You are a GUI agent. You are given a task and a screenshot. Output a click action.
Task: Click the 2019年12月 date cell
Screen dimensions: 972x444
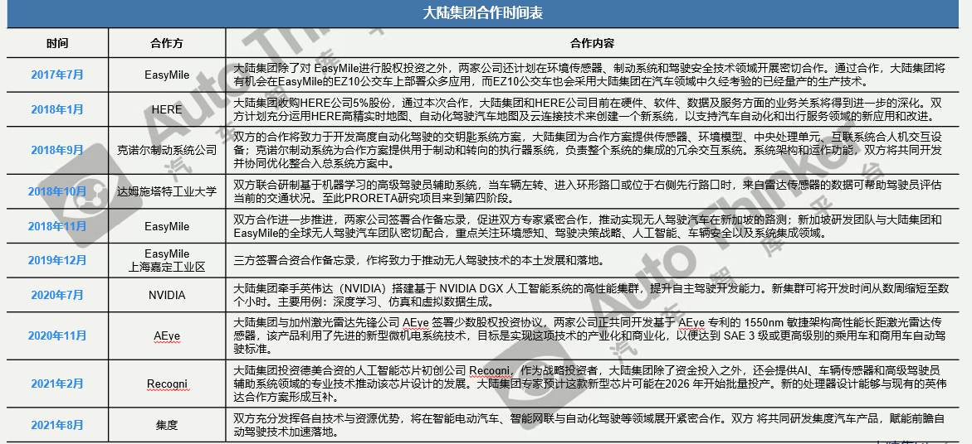click(x=57, y=260)
